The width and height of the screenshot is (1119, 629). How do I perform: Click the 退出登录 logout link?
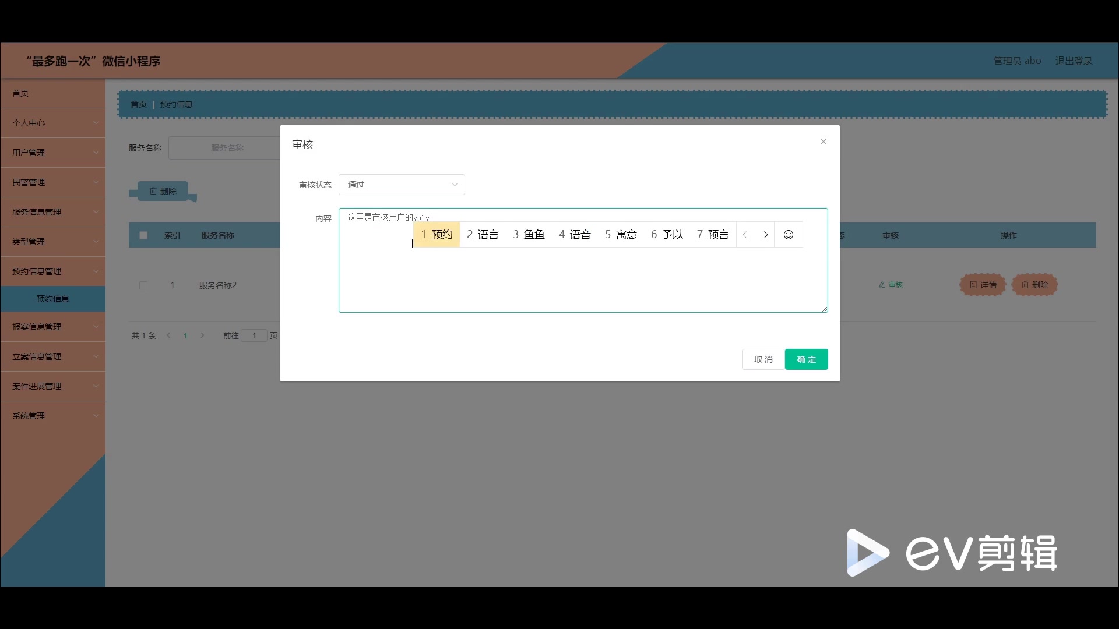coord(1074,61)
